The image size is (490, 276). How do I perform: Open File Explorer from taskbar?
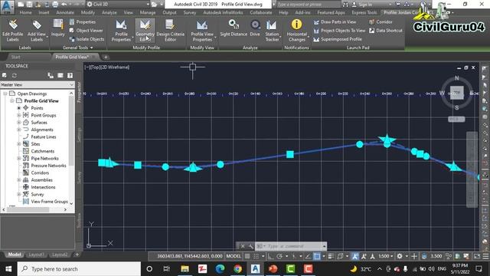pyautogui.click(x=185, y=269)
